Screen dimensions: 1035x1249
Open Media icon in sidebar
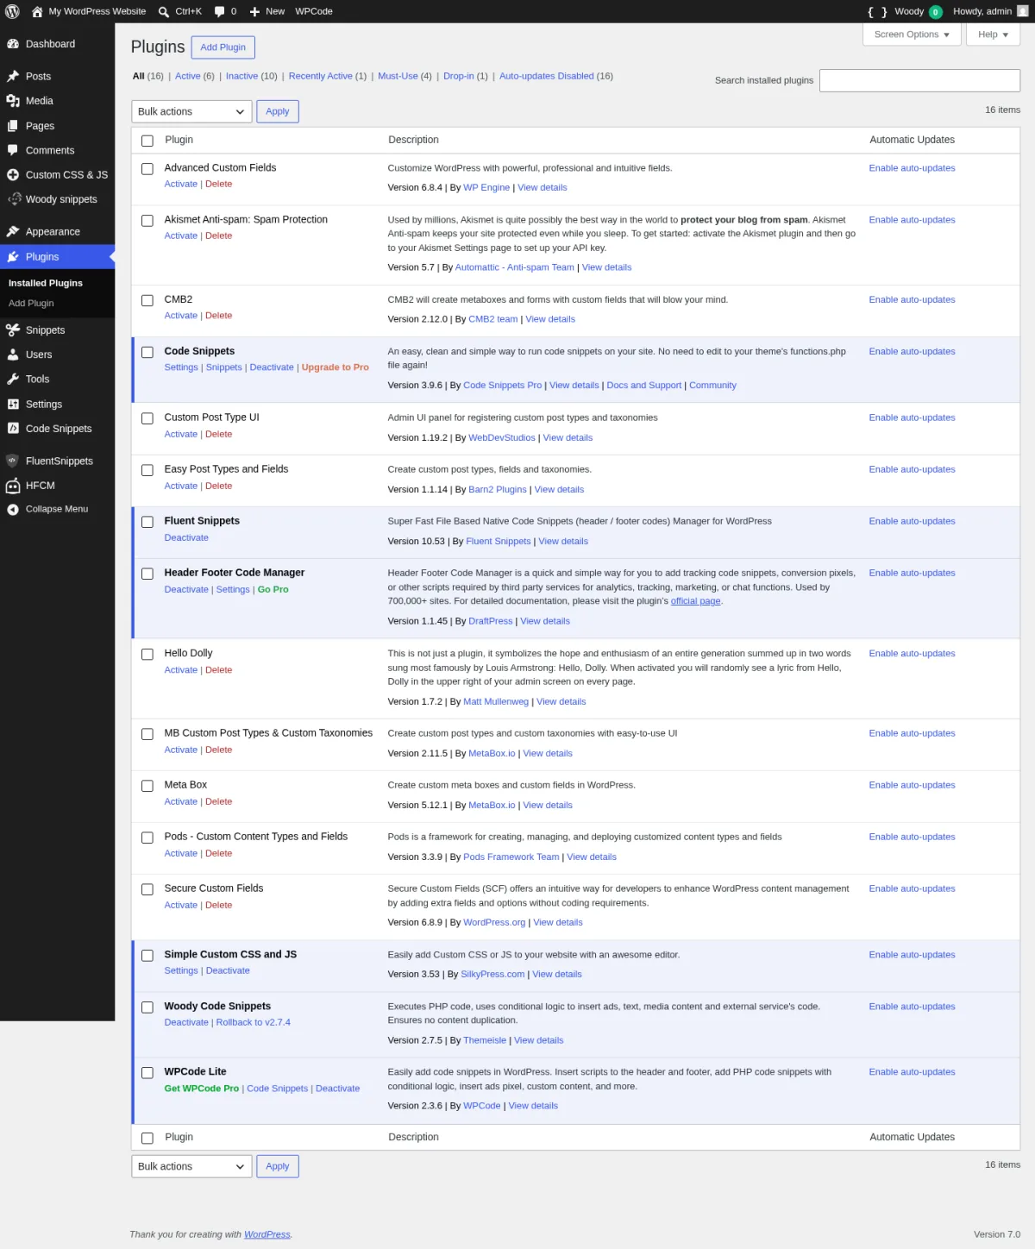(x=13, y=101)
